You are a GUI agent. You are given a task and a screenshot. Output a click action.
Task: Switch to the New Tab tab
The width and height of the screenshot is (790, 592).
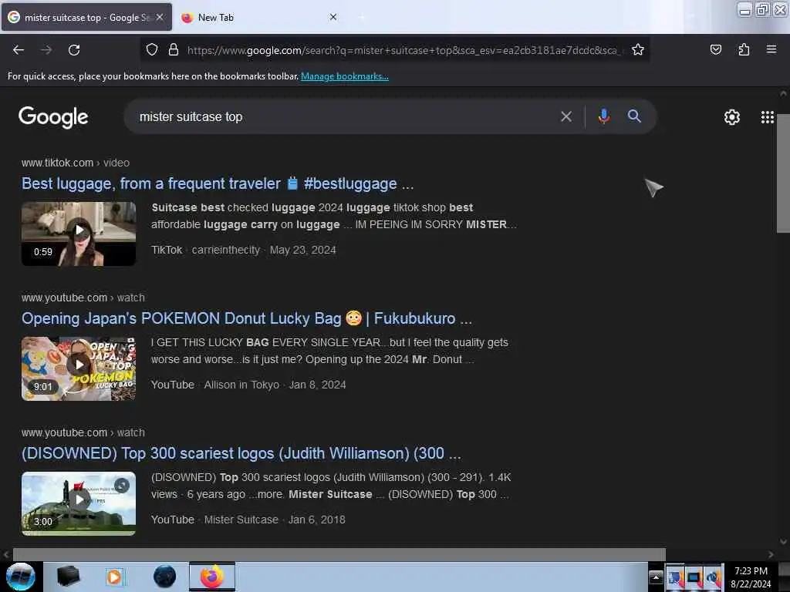pyautogui.click(x=259, y=17)
